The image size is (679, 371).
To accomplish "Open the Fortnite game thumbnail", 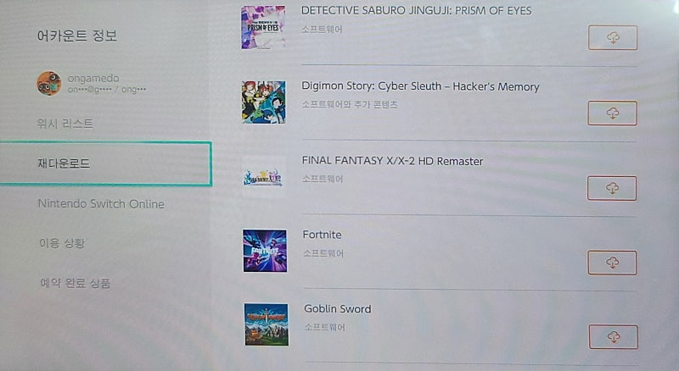I will (265, 251).
